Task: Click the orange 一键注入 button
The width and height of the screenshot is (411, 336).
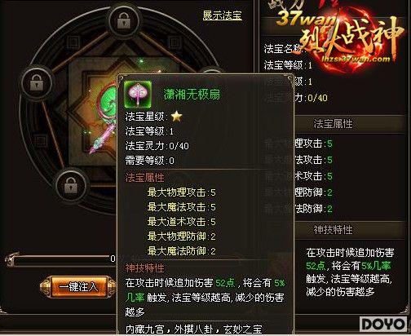Action: [78, 287]
